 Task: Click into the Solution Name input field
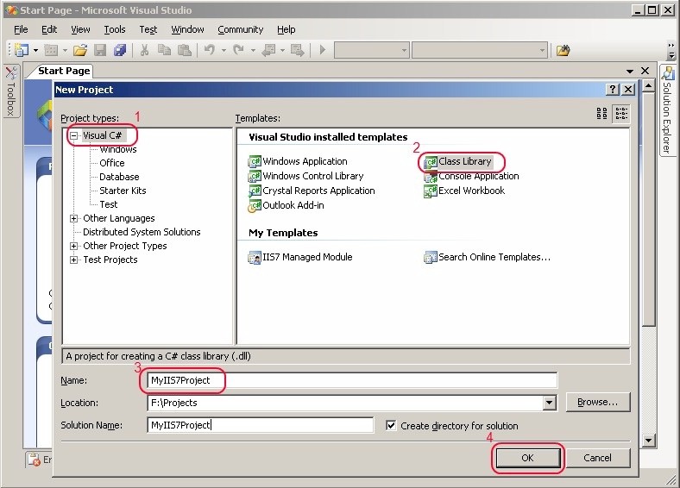coord(261,425)
